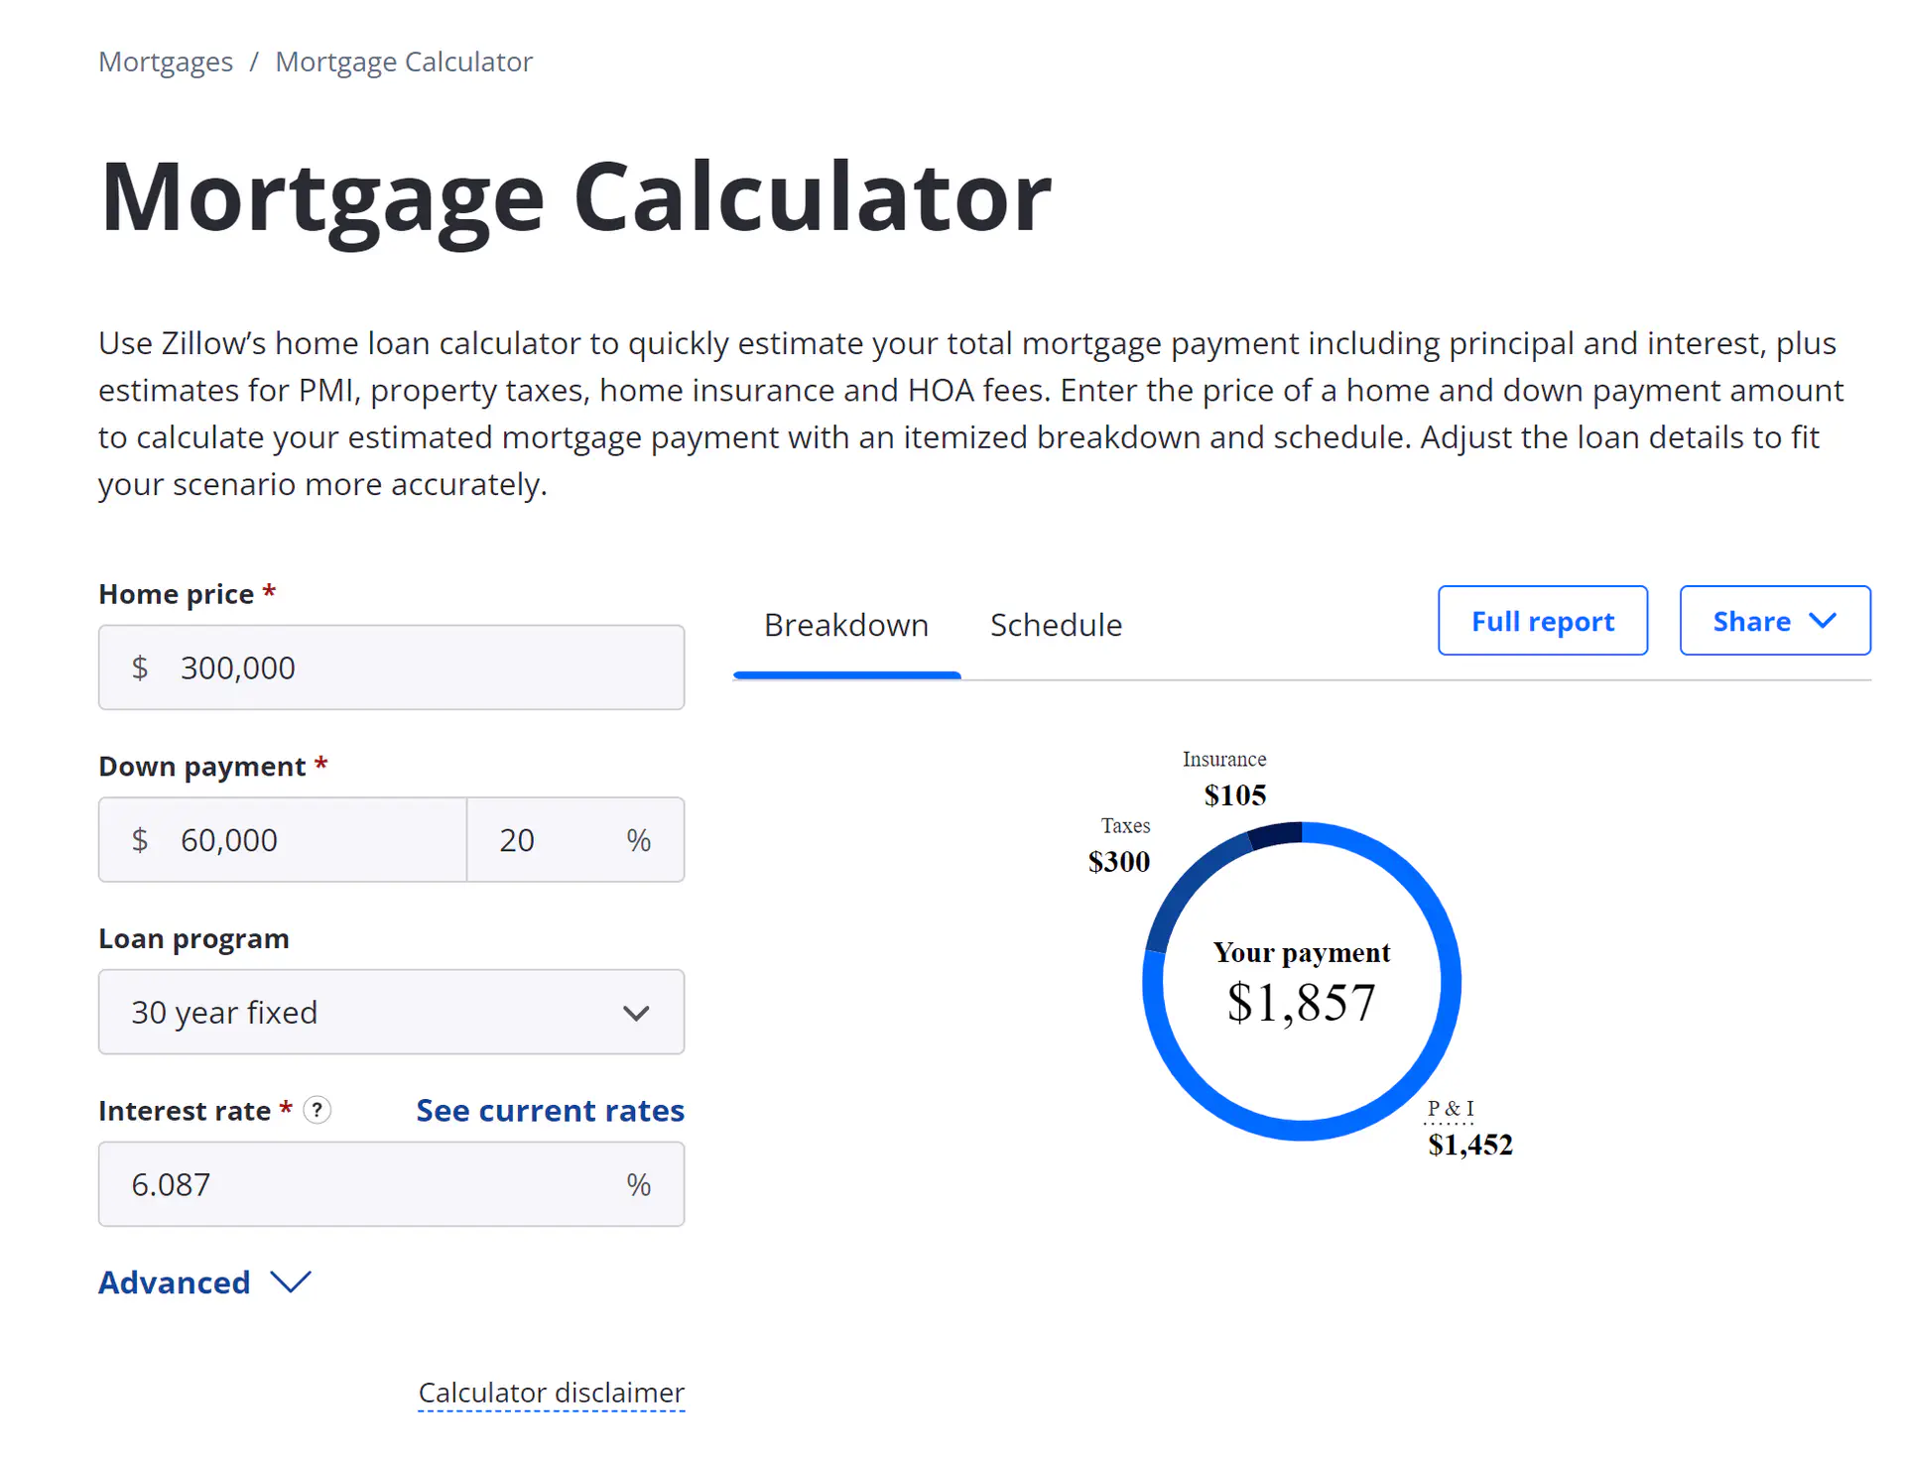Open the Share dropdown menu
1905x1460 pixels.
1774,621
